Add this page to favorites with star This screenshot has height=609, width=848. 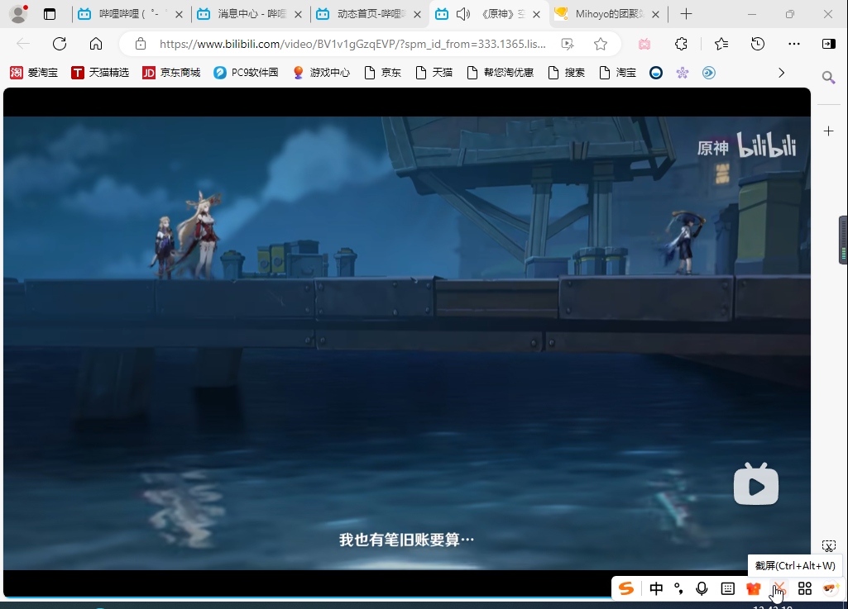pos(601,44)
